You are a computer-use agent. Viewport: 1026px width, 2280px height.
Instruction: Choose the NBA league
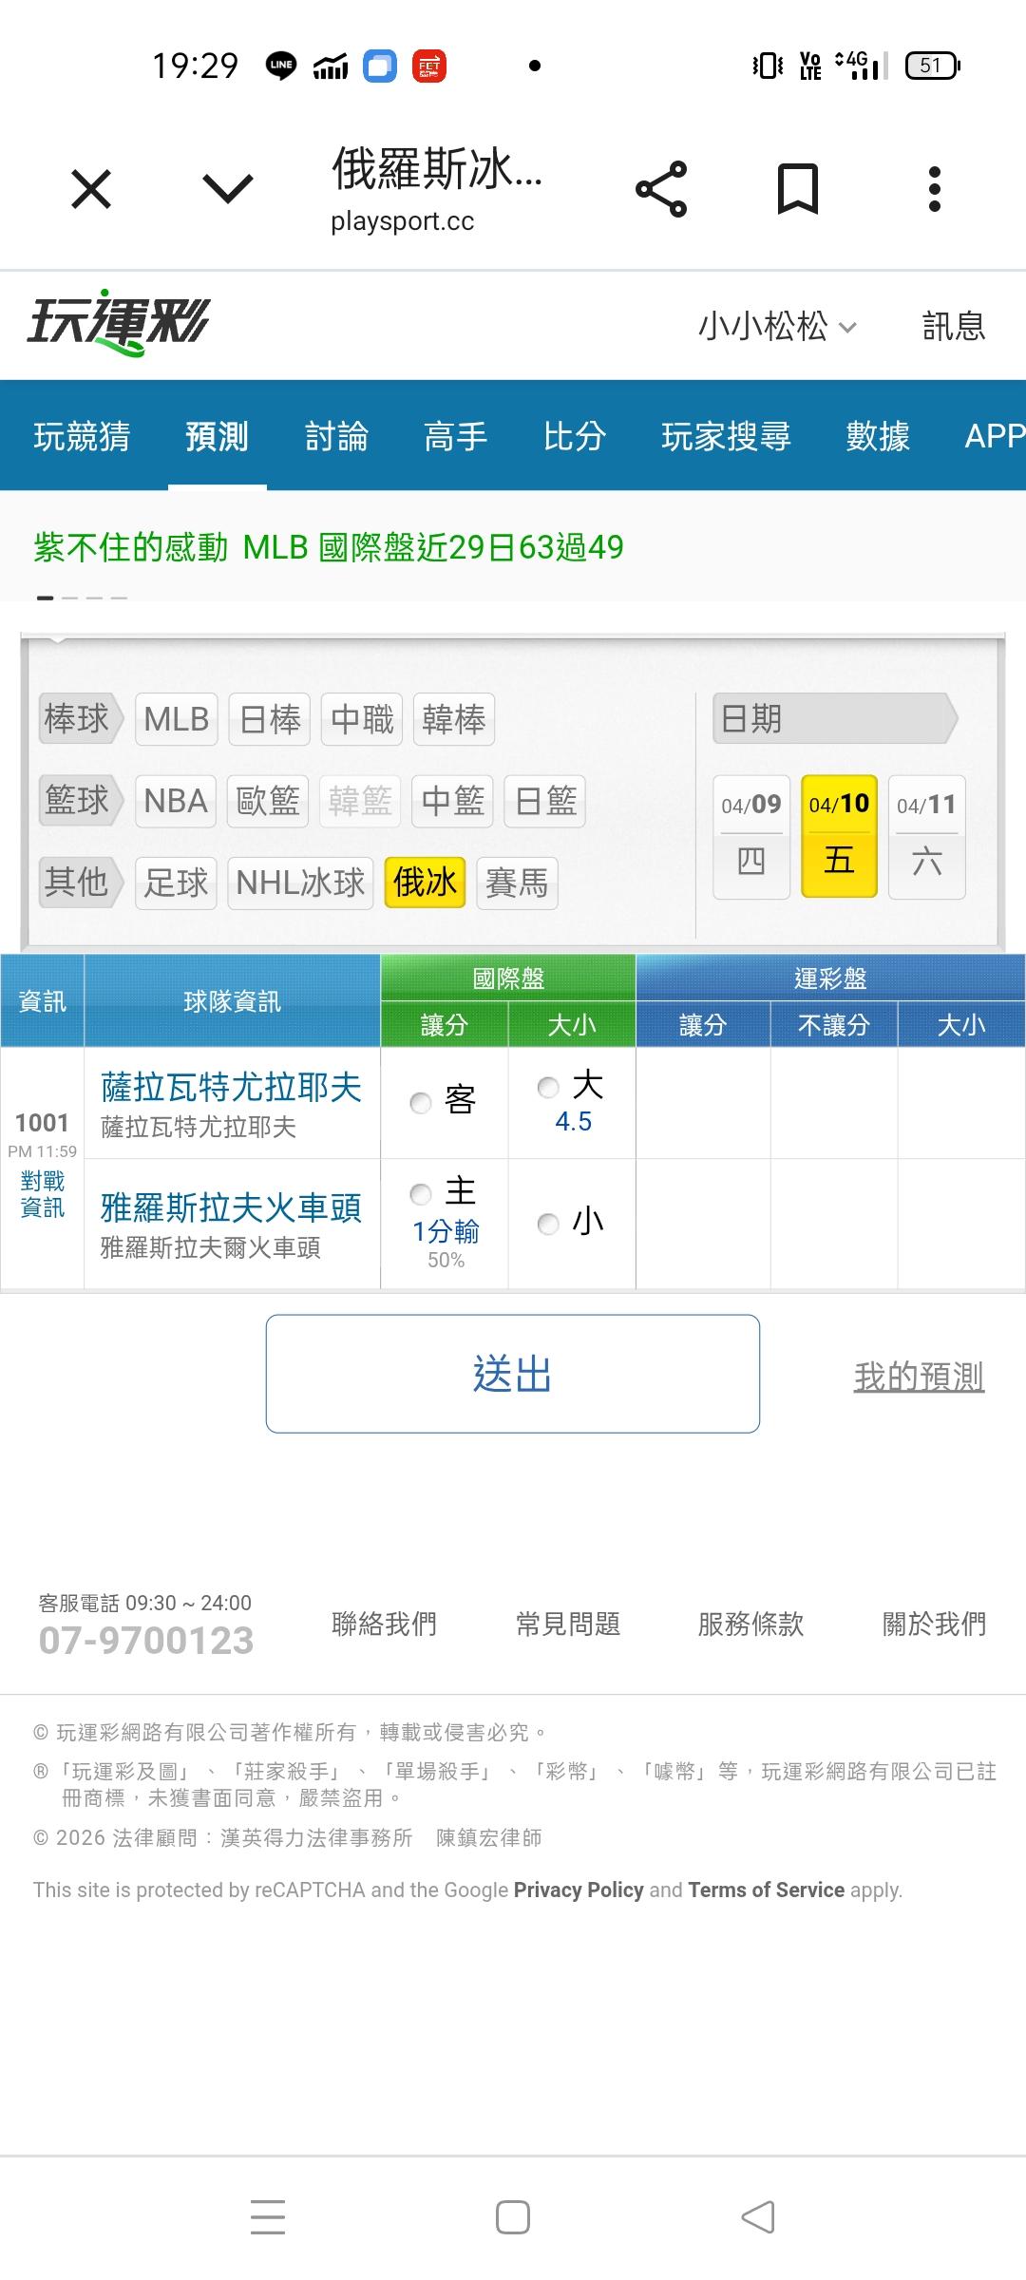pyautogui.click(x=176, y=801)
